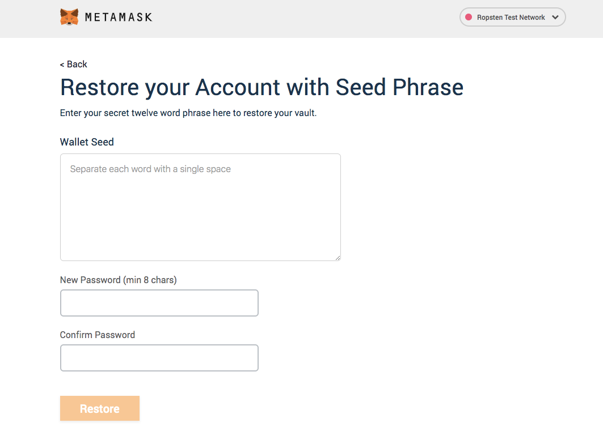Select the Confirm Password field
The image size is (603, 440).
coord(159,358)
